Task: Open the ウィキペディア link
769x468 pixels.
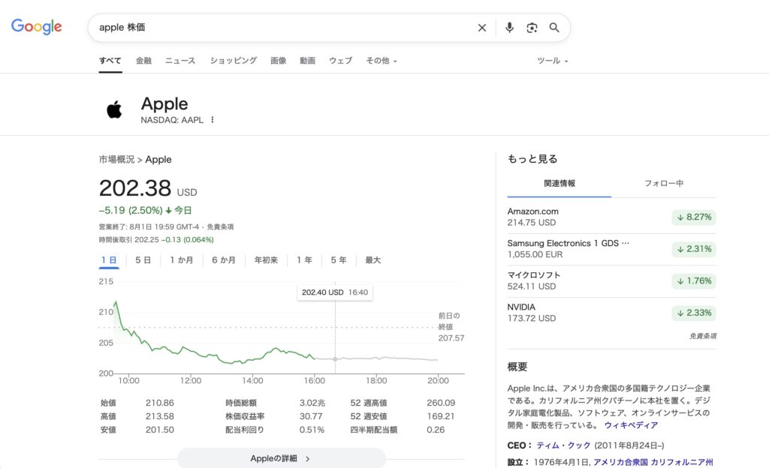Action: [631, 425]
